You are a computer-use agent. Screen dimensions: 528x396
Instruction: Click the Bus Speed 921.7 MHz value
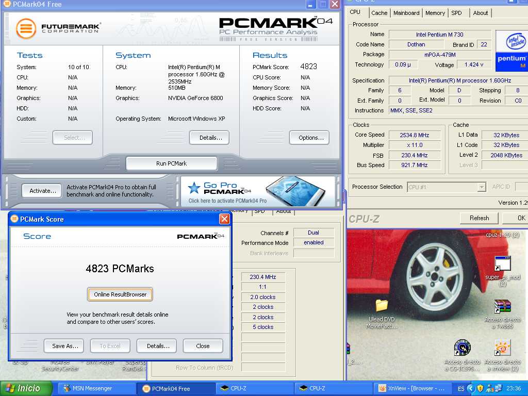tap(414, 165)
